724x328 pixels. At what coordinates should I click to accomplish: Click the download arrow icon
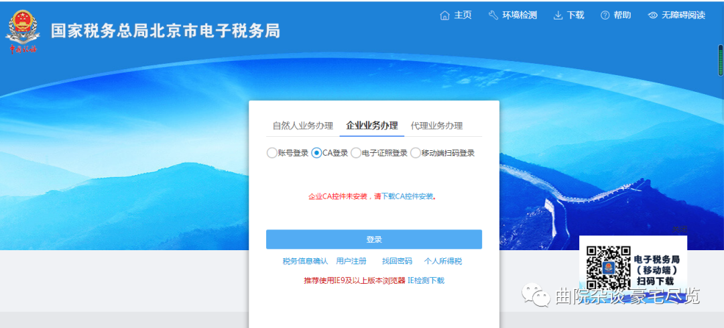coord(558,15)
